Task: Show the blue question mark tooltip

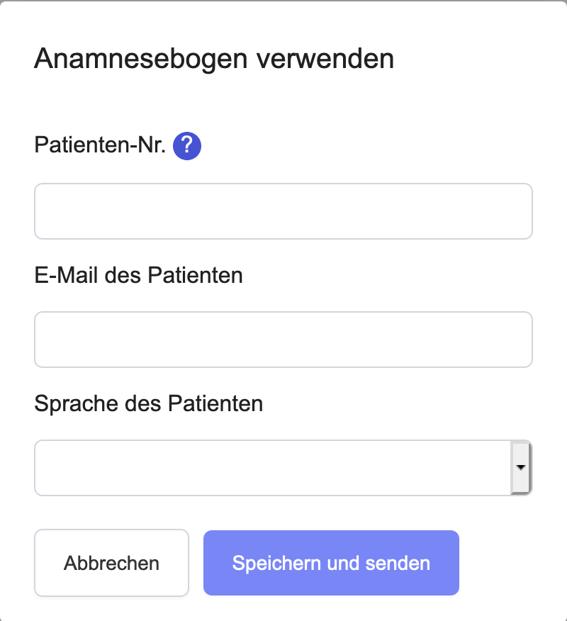Action: click(x=187, y=146)
